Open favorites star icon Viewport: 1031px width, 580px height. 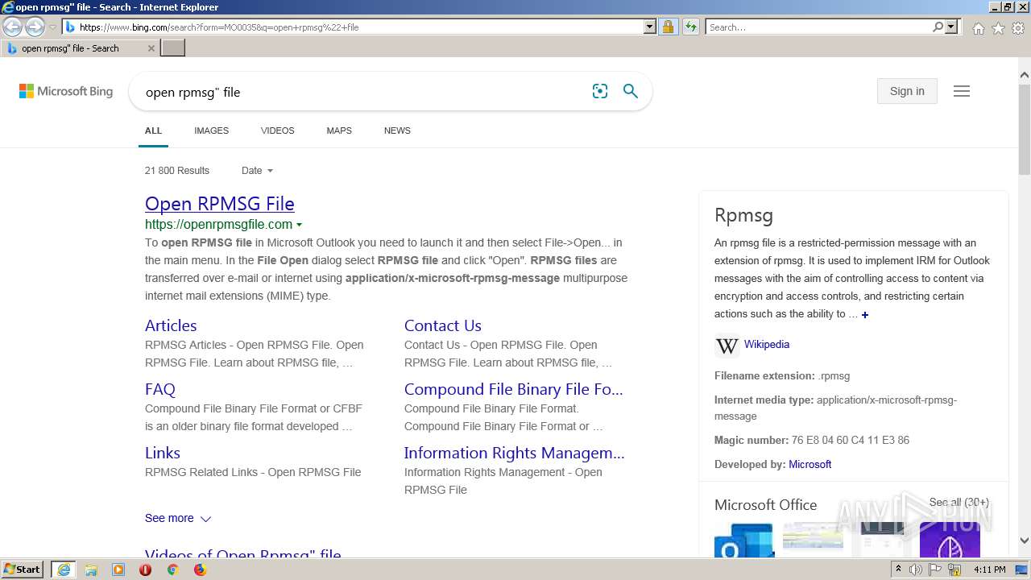pos(998,28)
